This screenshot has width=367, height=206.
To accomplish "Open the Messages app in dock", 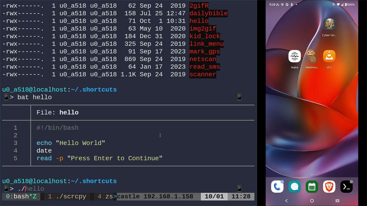I will pyautogui.click(x=294, y=187).
